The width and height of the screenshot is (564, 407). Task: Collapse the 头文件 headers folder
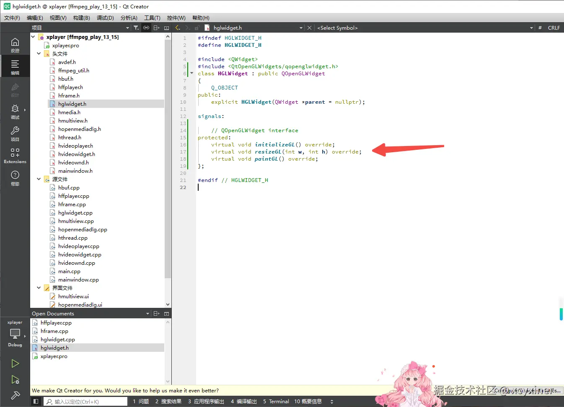tap(39, 54)
